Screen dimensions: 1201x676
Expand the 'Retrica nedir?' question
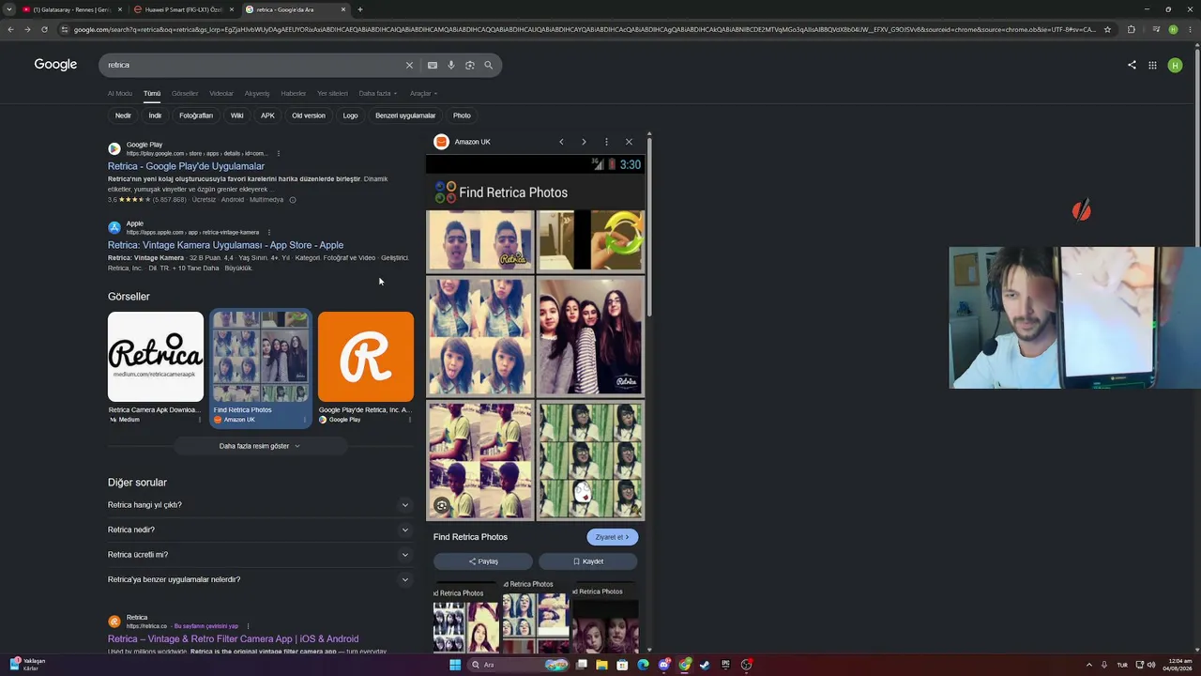(x=259, y=530)
